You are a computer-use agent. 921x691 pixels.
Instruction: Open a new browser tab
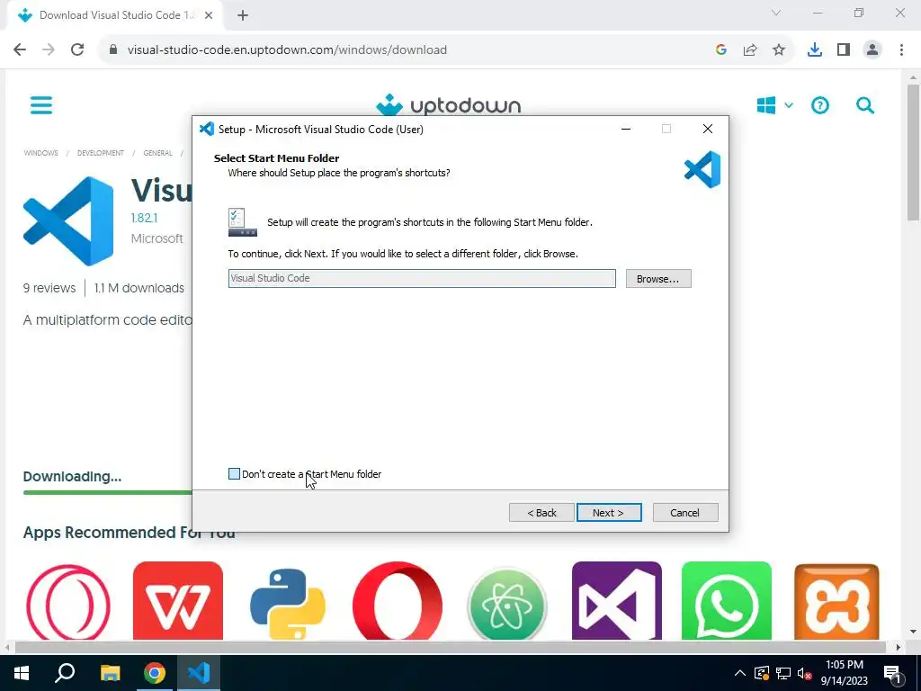[243, 15]
